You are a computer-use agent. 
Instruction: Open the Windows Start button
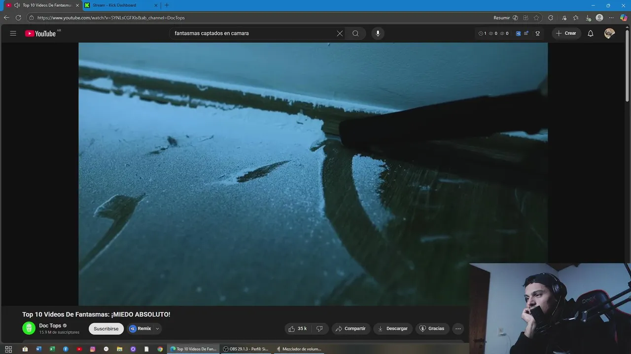click(x=8, y=349)
